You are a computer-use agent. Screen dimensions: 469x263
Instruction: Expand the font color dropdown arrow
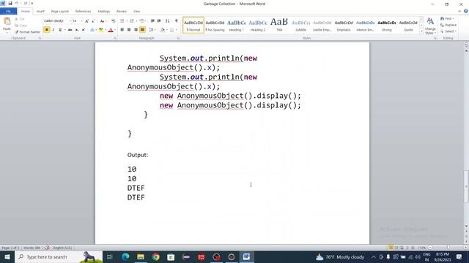coord(115,30)
